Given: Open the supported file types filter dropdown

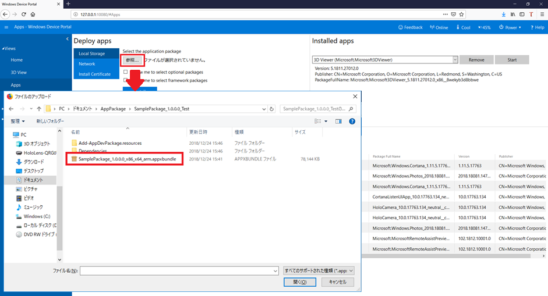Looking at the screenshot, I should point(319,271).
